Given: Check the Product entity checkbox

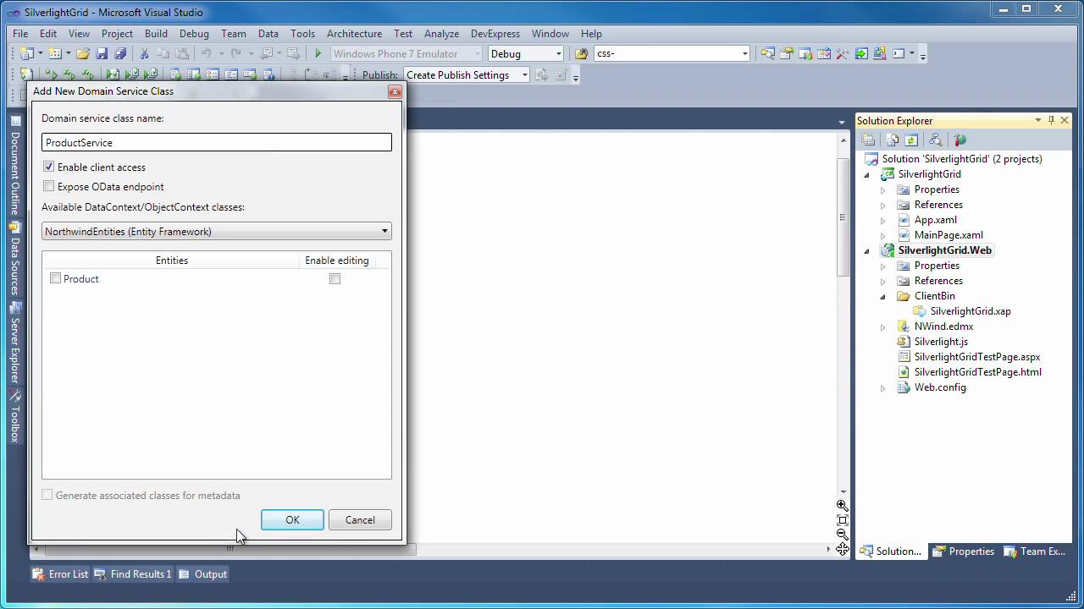Looking at the screenshot, I should coord(55,278).
